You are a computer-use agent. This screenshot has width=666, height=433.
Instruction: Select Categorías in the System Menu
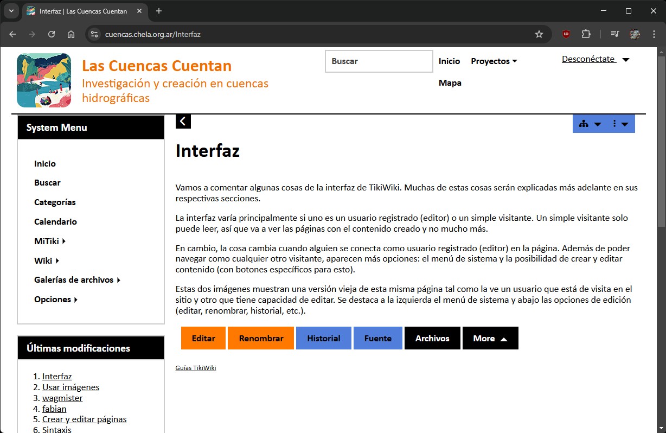coord(55,202)
